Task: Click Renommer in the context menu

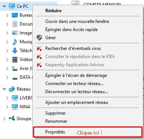Action: coord(56,121)
